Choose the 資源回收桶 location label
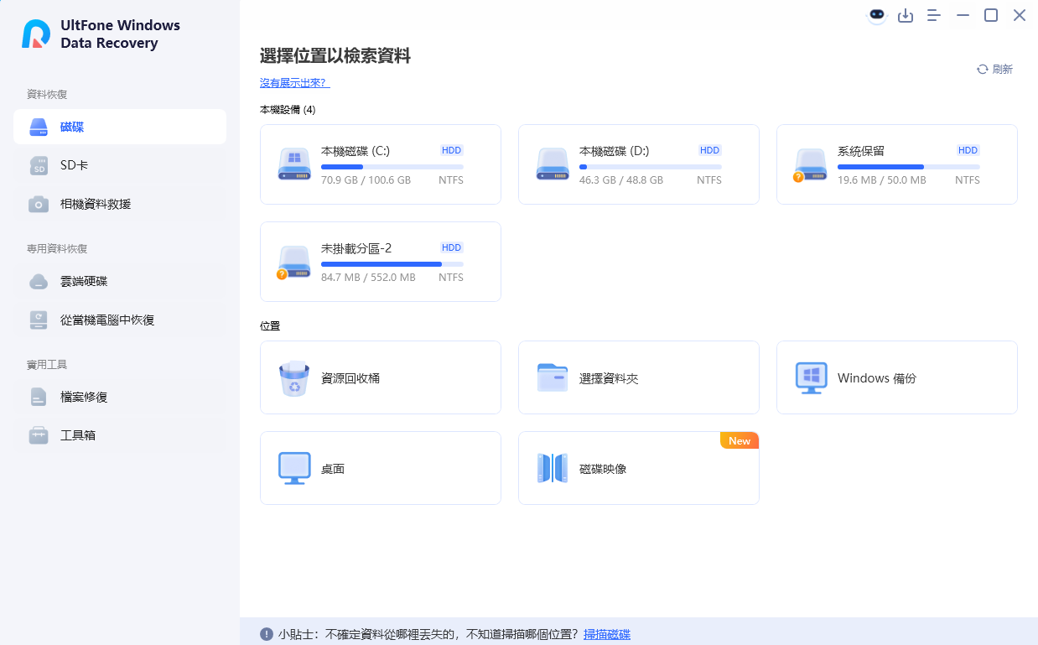Image resolution: width=1038 pixels, height=645 pixels. click(x=350, y=378)
